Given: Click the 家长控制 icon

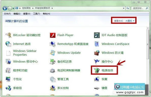Looking at the screenshot, I should click(x=53, y=88).
